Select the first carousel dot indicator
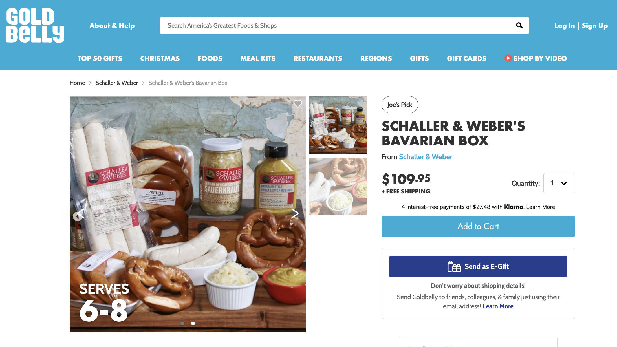The image size is (617, 347). (x=182, y=323)
